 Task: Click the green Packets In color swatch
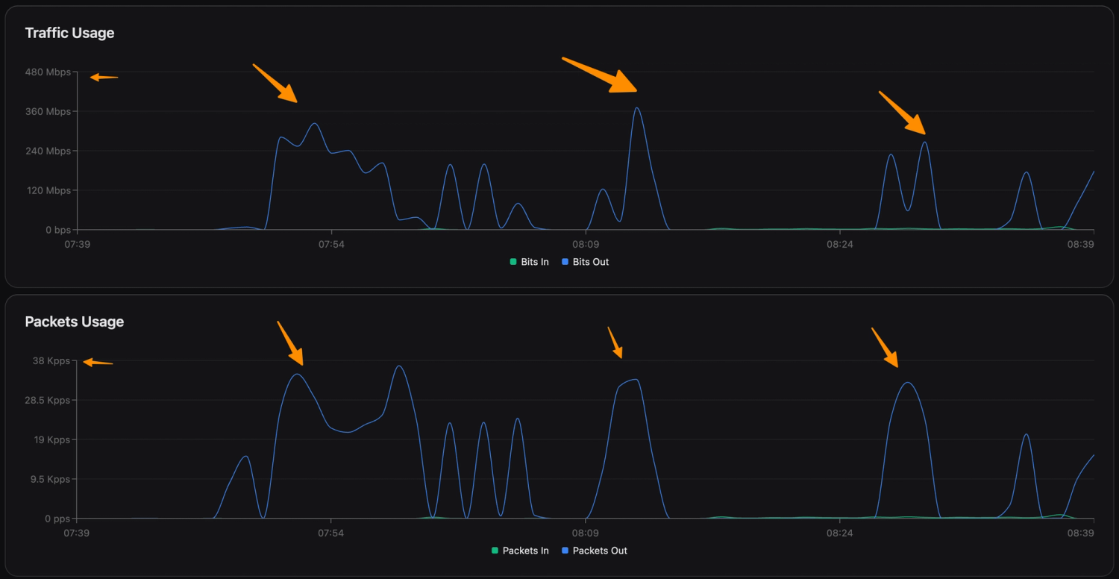[495, 551]
